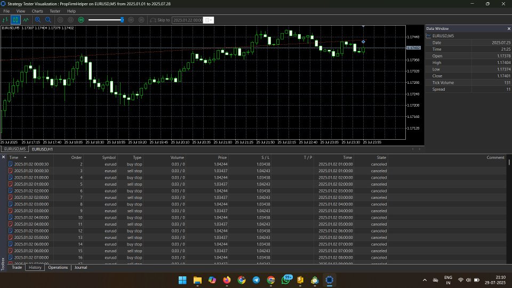This screenshot has height=288, width=512.
Task: Click buy stop icon for order 2
Action: tap(11, 164)
